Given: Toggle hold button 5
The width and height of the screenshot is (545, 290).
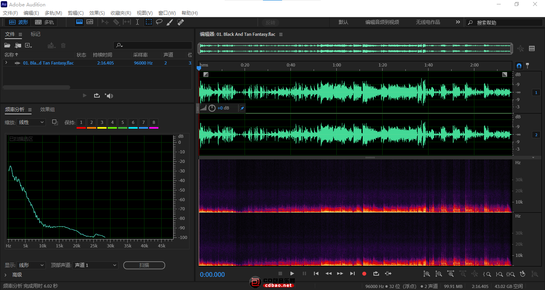Looking at the screenshot, I should pos(122,122).
